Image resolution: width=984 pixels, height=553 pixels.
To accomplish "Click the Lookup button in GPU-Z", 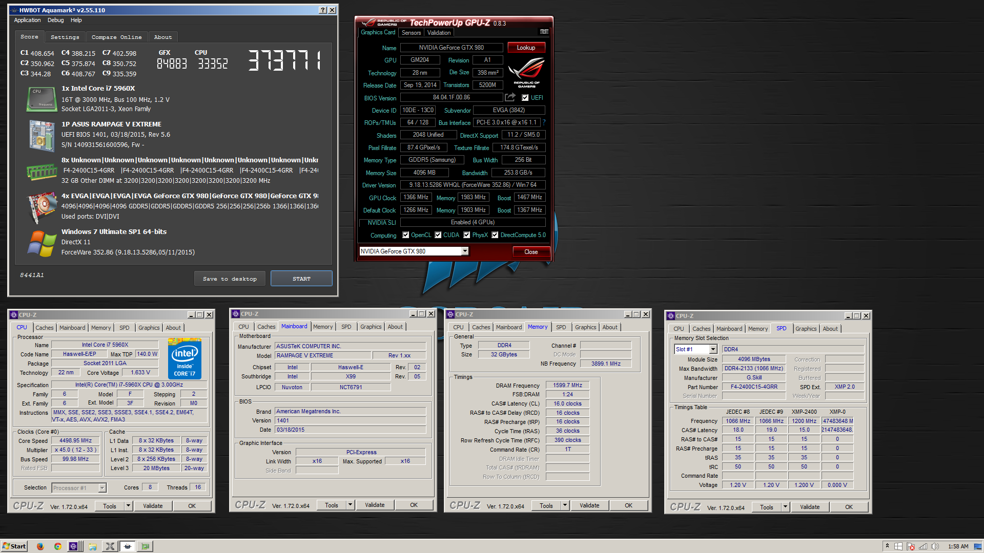I will point(526,48).
